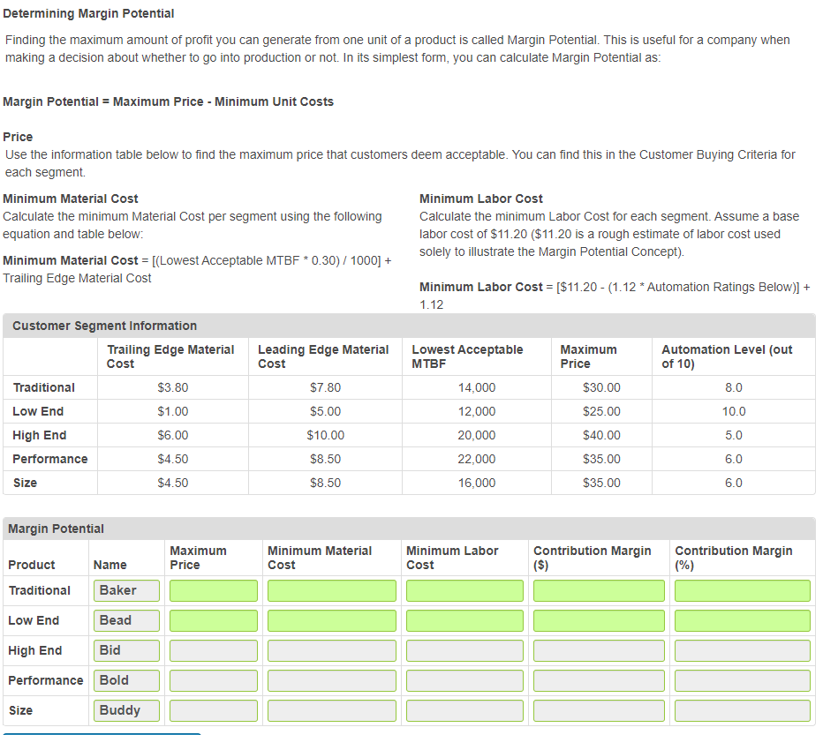This screenshot has height=735, width=823.
Task: Click the Baker name field
Action: 126,590
